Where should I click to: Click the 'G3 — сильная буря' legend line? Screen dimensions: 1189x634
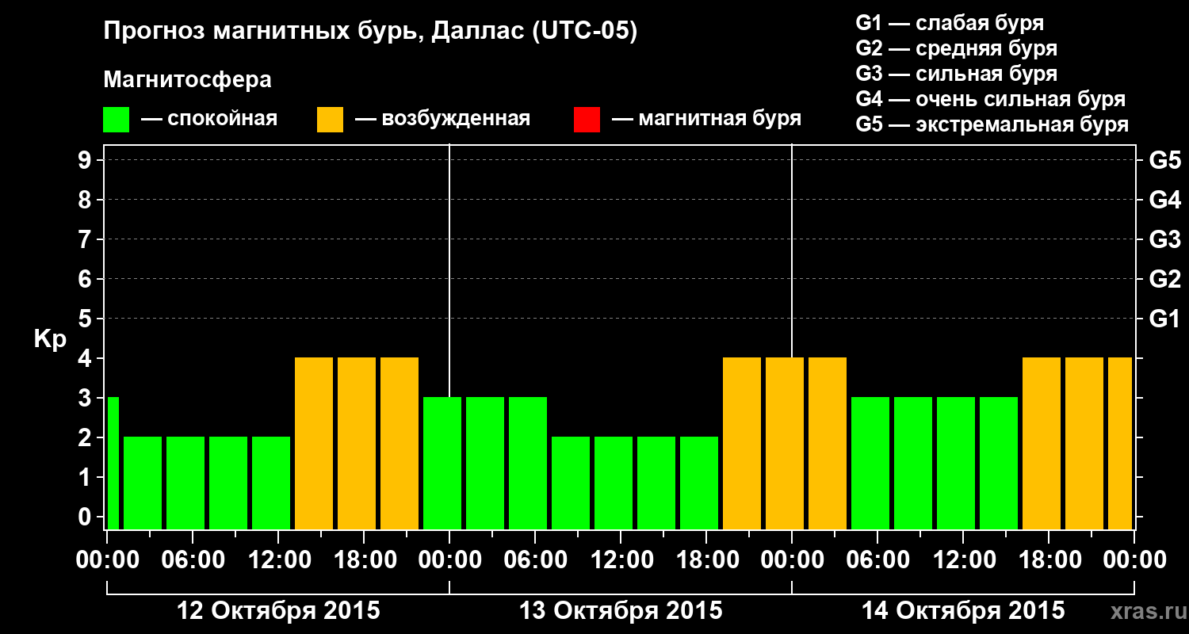[x=957, y=74]
